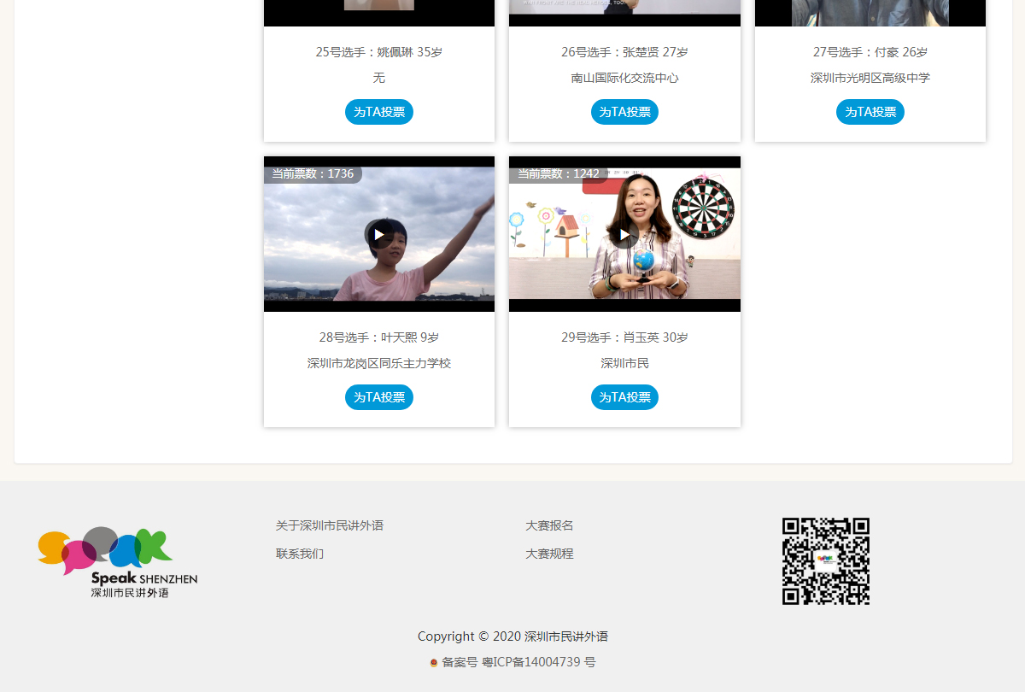Play contestant 28 叶天熙's video
Screen dimensions: 1025x692
pyautogui.click(x=379, y=234)
